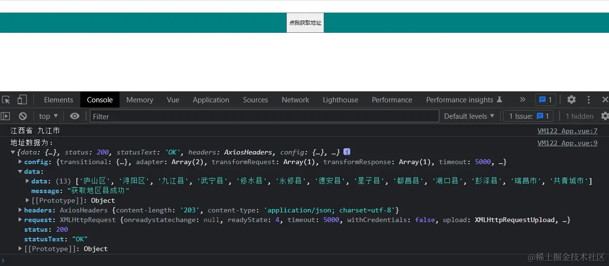The height and width of the screenshot is (266, 609).
Task: Open the Sources tab
Action: [255, 100]
